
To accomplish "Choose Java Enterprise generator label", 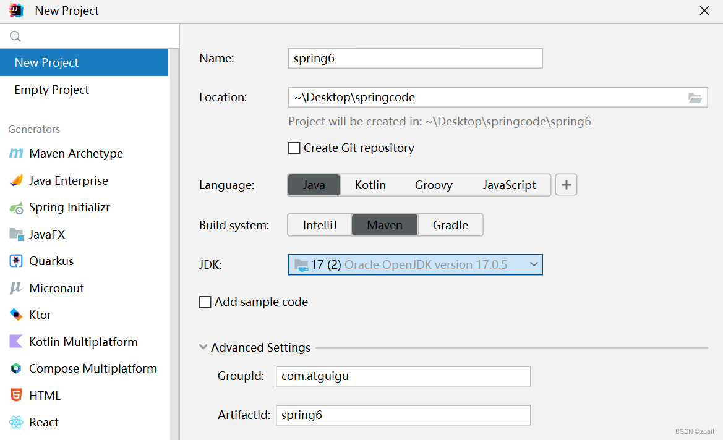I will click(x=69, y=180).
